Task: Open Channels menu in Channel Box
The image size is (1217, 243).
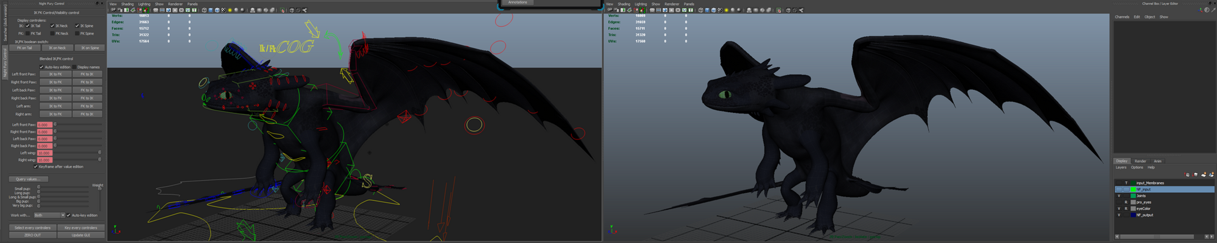Action: pos(1122,17)
